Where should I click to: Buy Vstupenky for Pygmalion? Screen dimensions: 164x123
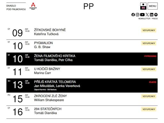149,43
